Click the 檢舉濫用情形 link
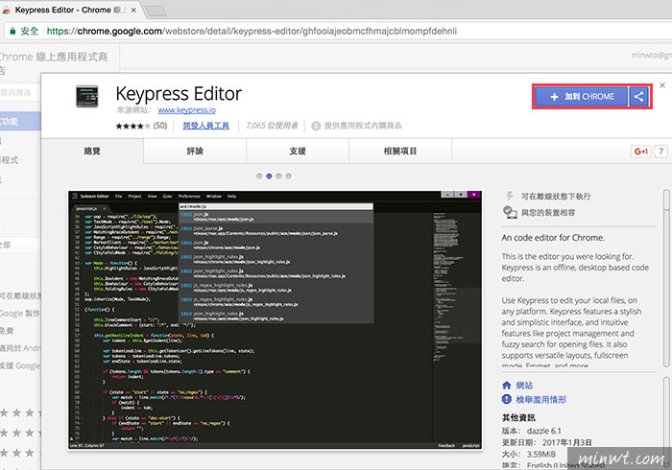The image size is (672, 470). tap(540, 399)
